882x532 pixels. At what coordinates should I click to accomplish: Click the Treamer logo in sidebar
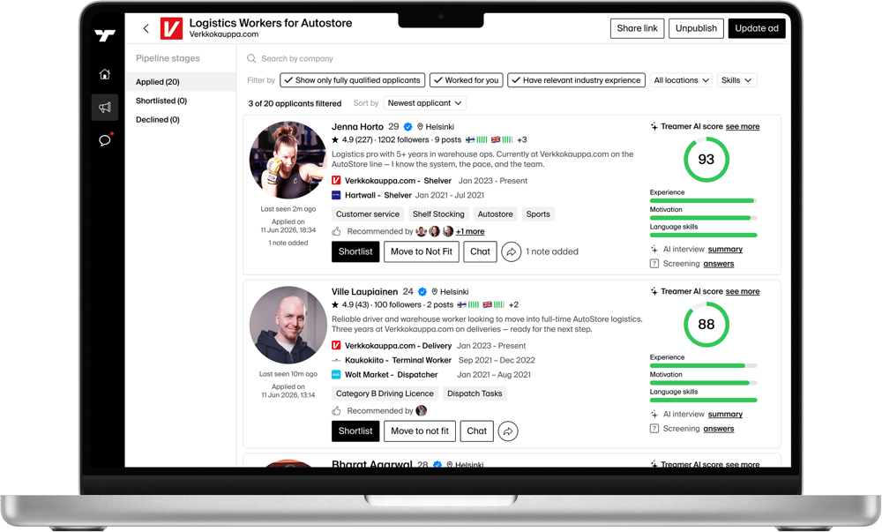point(105,36)
